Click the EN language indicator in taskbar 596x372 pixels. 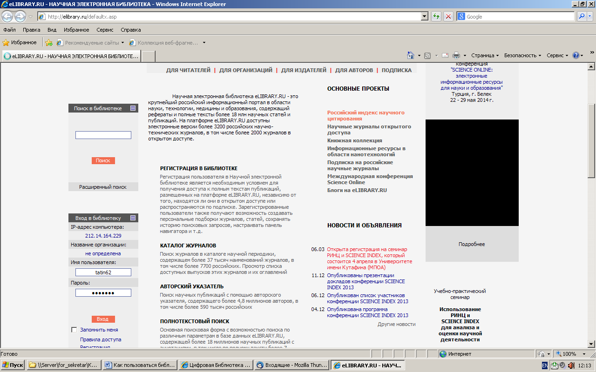[544, 365]
